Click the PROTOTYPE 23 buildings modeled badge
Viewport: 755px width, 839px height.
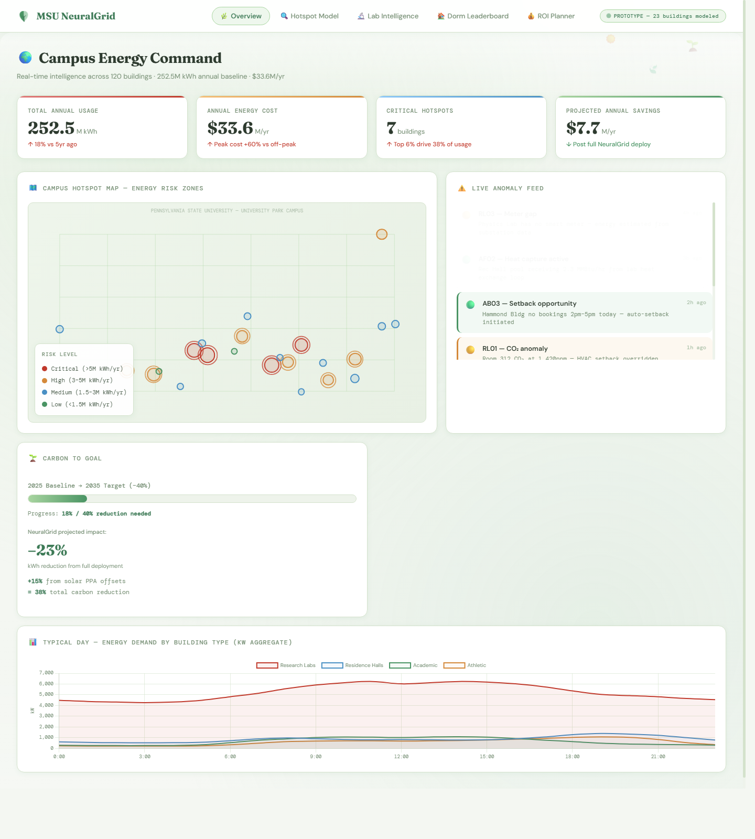coord(663,16)
